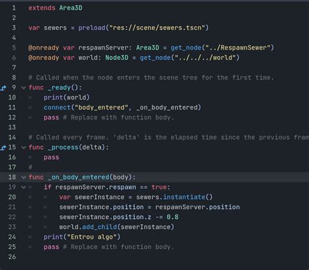Click line number 20 in the gutter

coord(12,197)
